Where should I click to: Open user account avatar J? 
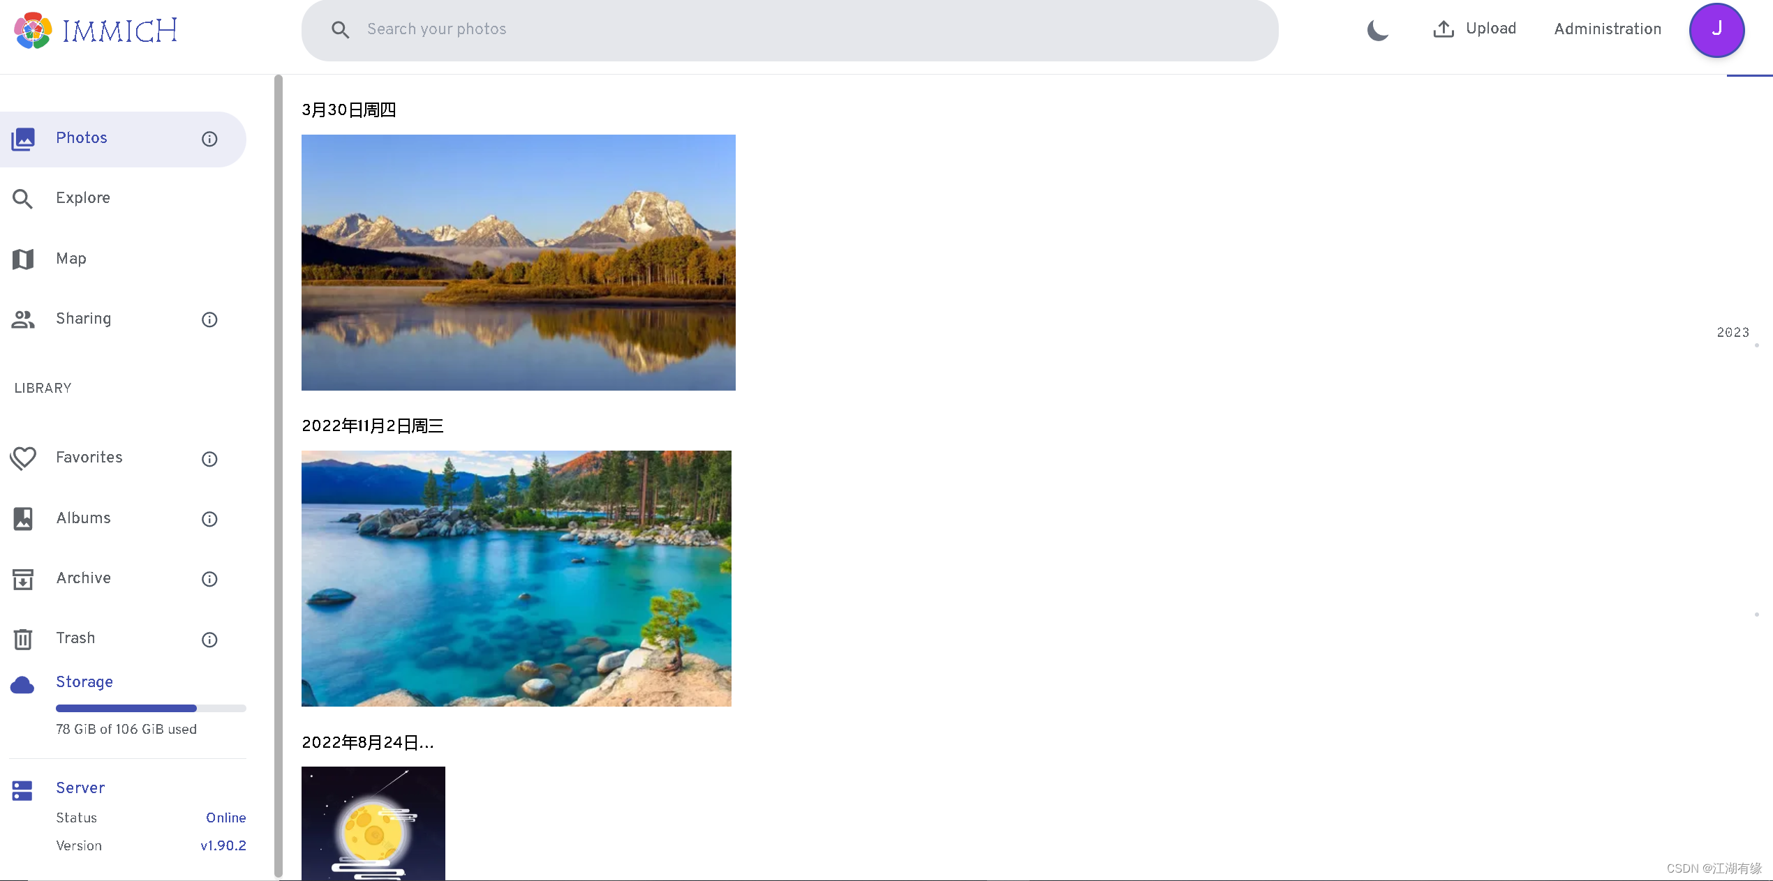tap(1716, 30)
